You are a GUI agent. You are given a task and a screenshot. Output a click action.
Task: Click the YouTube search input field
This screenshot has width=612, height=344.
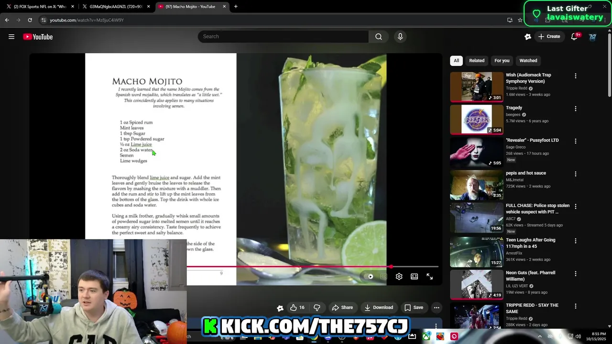[283, 36]
